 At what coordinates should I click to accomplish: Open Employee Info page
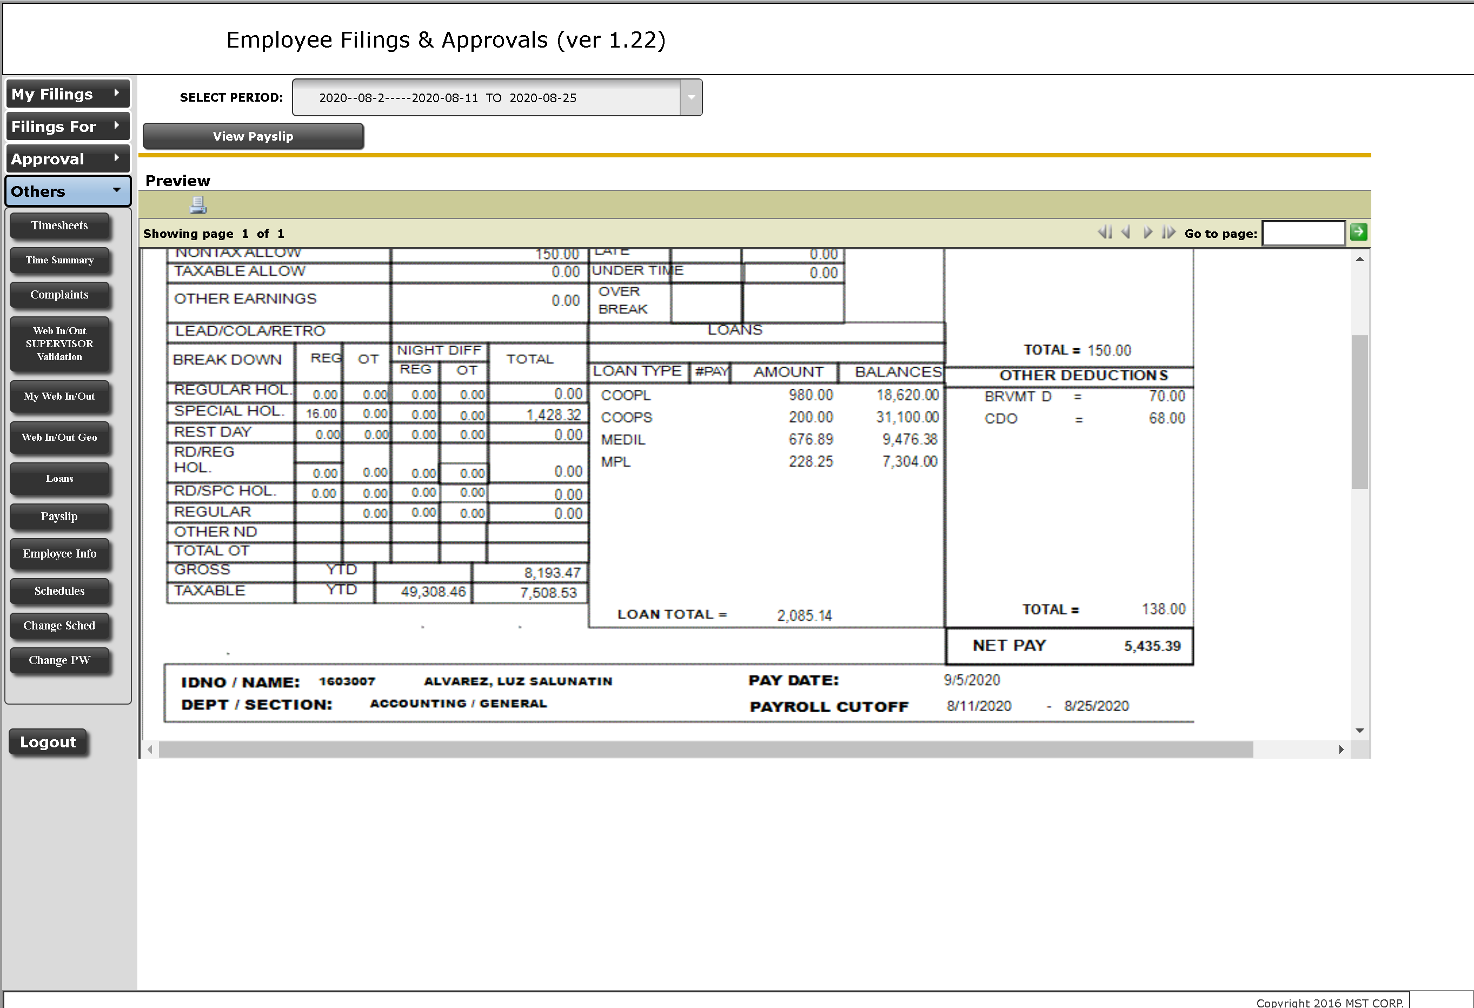(x=59, y=554)
